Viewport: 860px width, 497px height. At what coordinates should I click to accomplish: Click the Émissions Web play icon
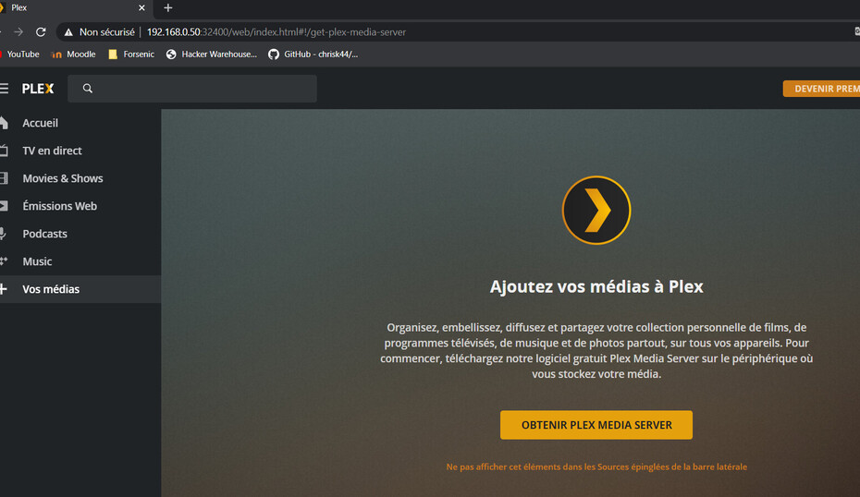[4, 206]
